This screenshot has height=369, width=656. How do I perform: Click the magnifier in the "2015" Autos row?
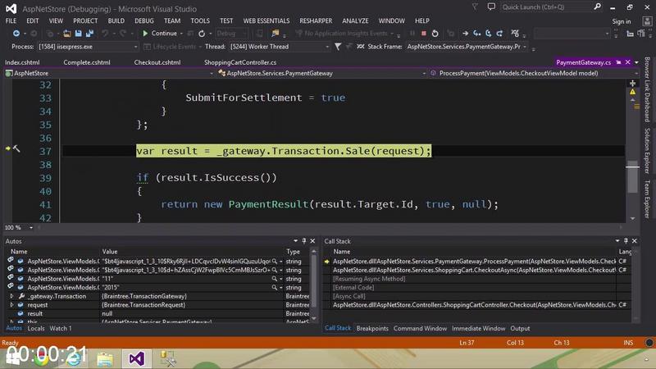click(x=275, y=288)
